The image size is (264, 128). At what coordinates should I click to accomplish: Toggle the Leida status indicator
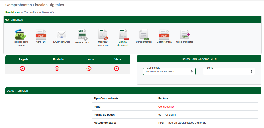89,69
